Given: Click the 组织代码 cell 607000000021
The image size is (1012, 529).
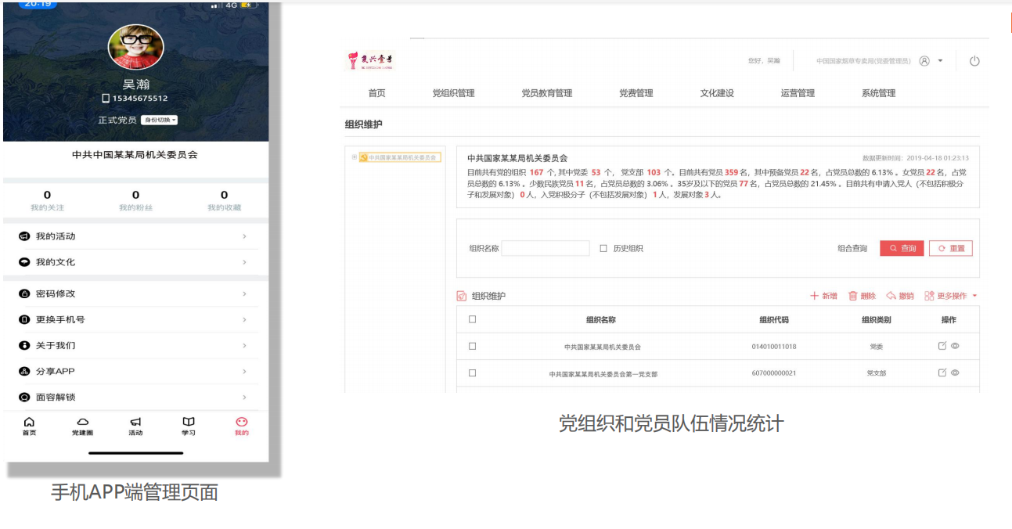Looking at the screenshot, I should [774, 373].
